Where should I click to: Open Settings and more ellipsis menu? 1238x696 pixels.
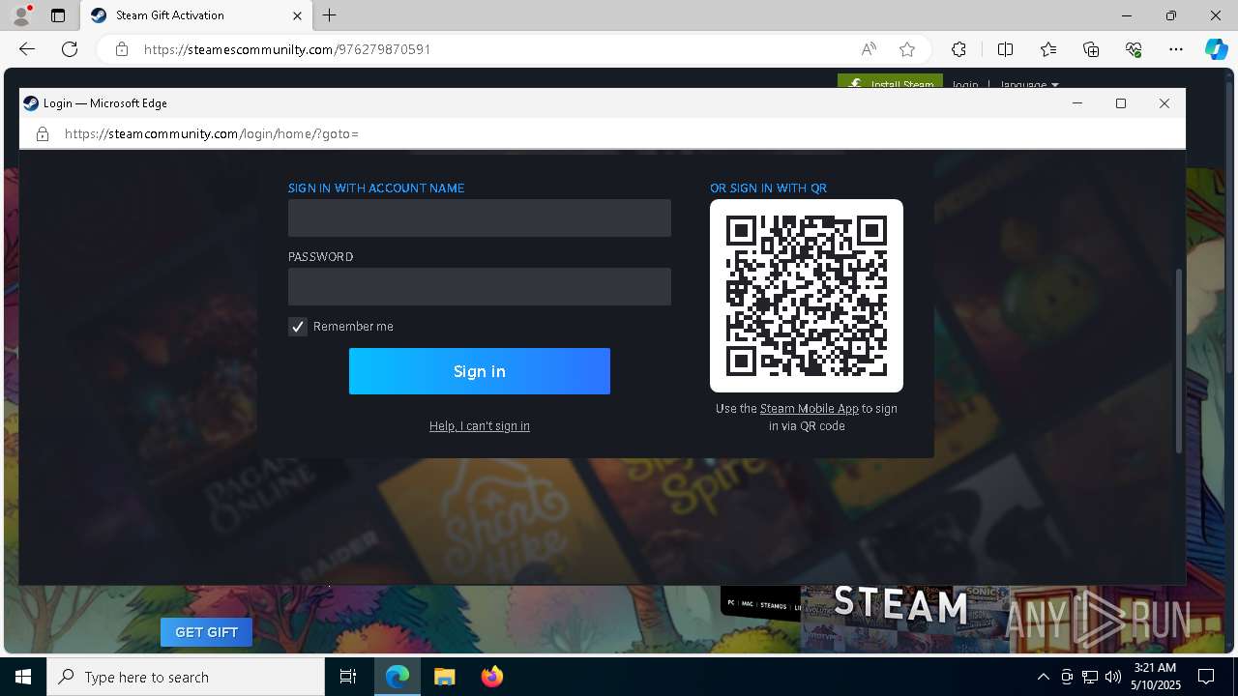click(1176, 49)
